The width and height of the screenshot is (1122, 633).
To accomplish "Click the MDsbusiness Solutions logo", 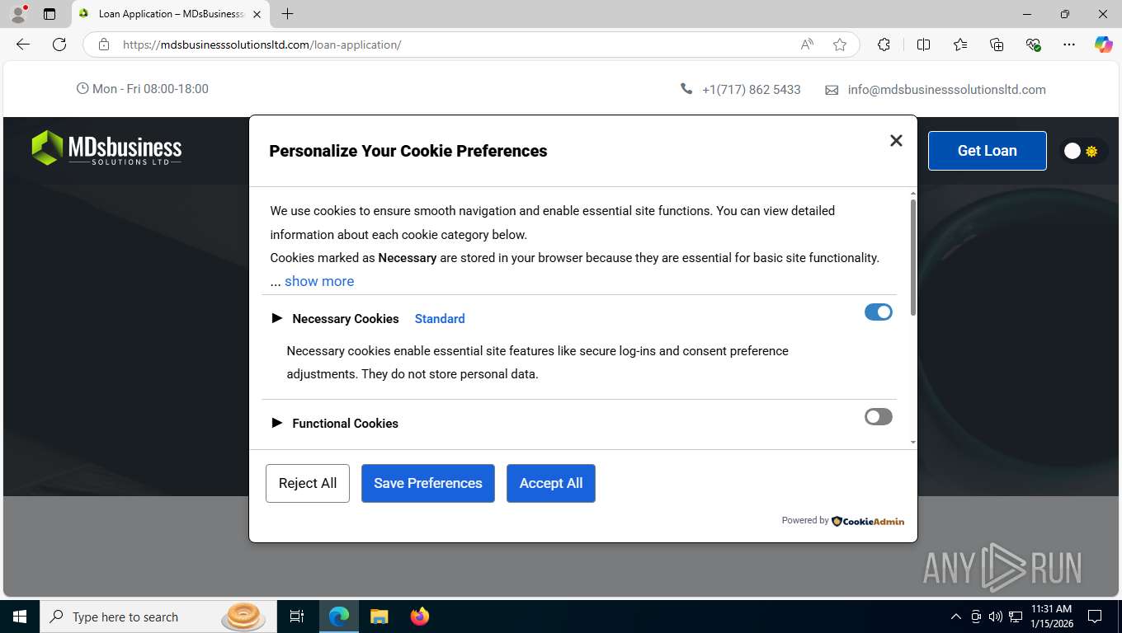I will click(106, 148).
